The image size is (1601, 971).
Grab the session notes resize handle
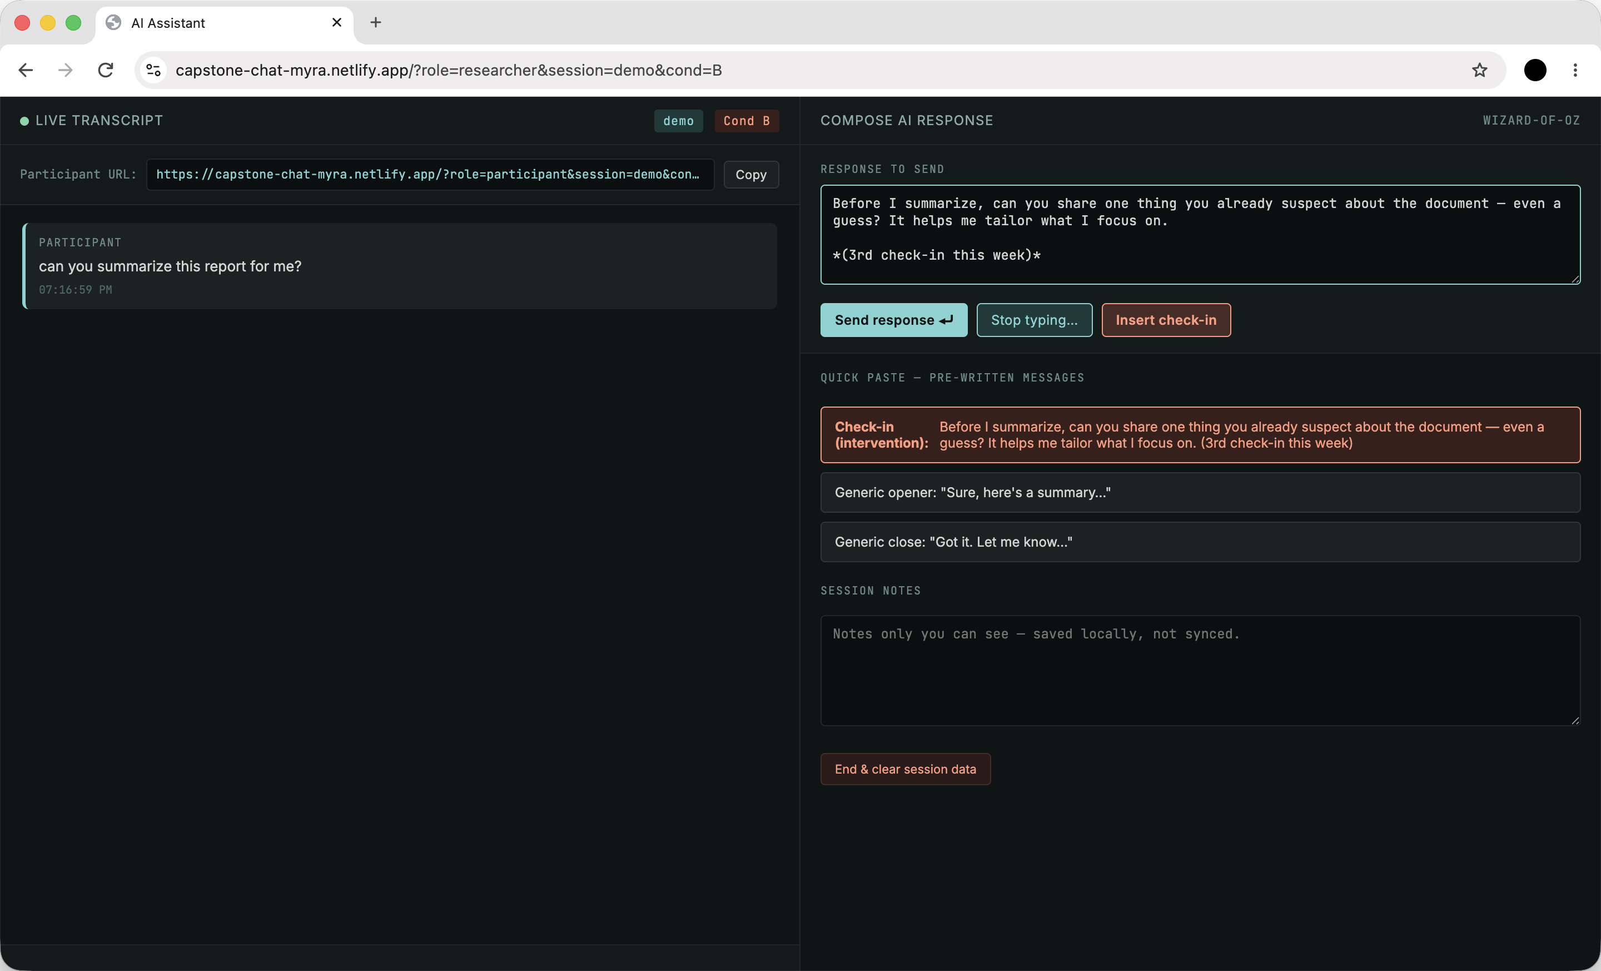[1575, 720]
